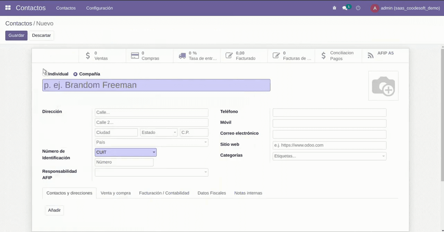
Task: Click the Correo electrónico input field
Action: point(330,134)
